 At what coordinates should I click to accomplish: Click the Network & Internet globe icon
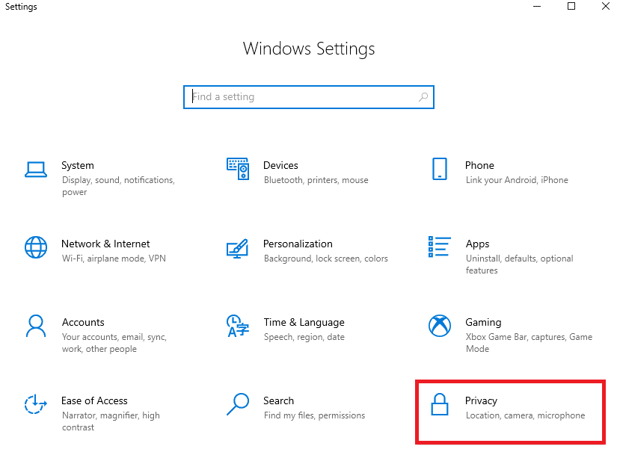pos(36,247)
